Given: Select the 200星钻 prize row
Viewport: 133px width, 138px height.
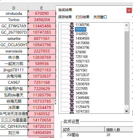Looking at the screenshot, I should click(x=73, y=135).
